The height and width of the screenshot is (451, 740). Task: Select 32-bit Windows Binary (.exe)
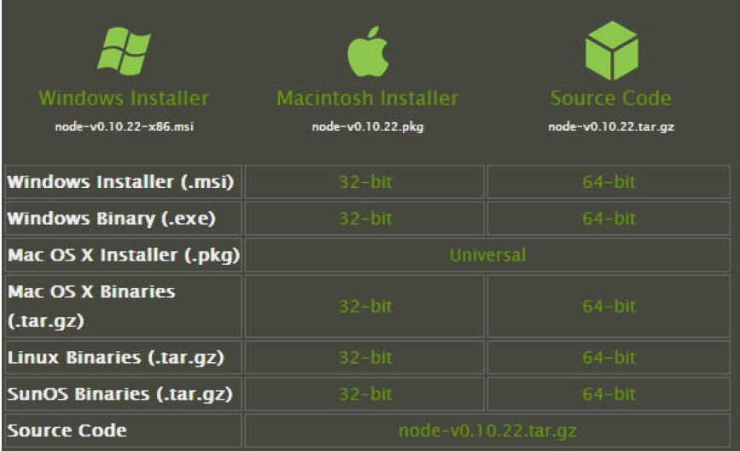[366, 219]
